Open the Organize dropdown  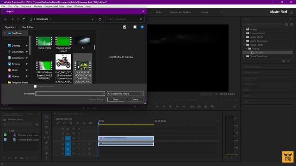point(10,27)
